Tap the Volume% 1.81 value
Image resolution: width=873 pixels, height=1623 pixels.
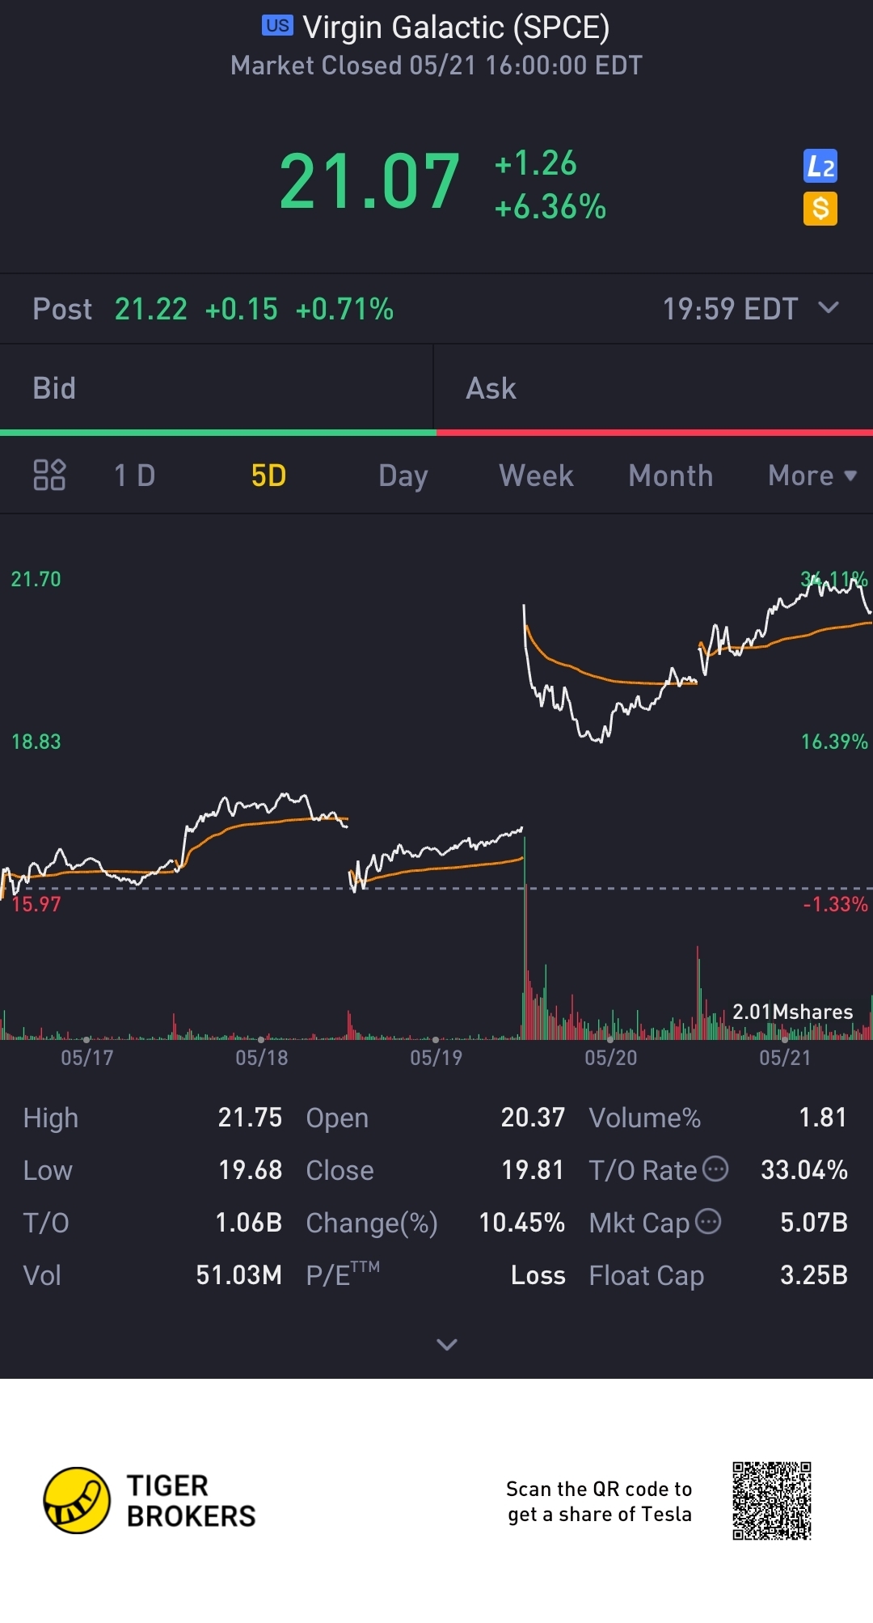[823, 1118]
